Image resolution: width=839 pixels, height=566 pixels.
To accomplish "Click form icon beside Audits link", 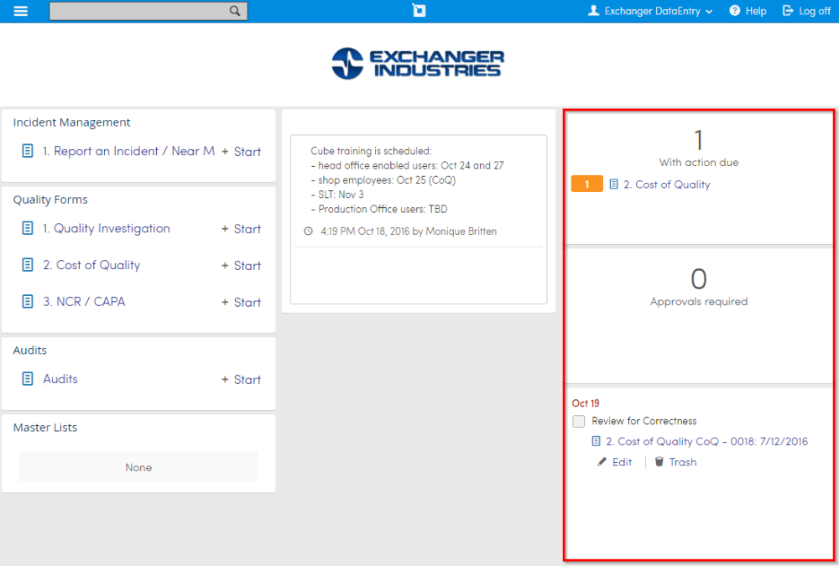I will point(28,379).
